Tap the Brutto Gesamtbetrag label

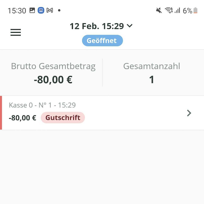53,66
